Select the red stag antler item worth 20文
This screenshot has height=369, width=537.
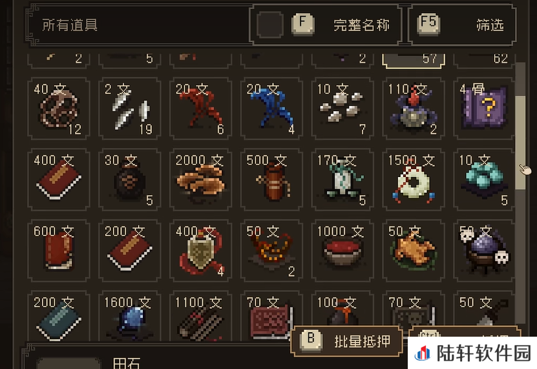click(x=200, y=109)
